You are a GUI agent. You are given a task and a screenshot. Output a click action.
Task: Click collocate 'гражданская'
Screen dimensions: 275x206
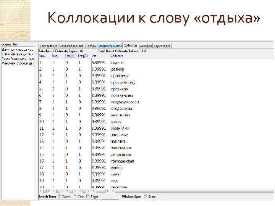123,161
